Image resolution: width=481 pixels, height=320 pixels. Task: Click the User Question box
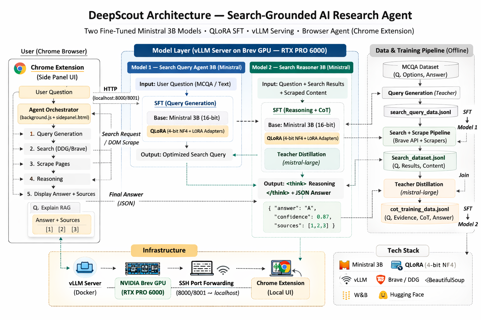(x=54, y=92)
